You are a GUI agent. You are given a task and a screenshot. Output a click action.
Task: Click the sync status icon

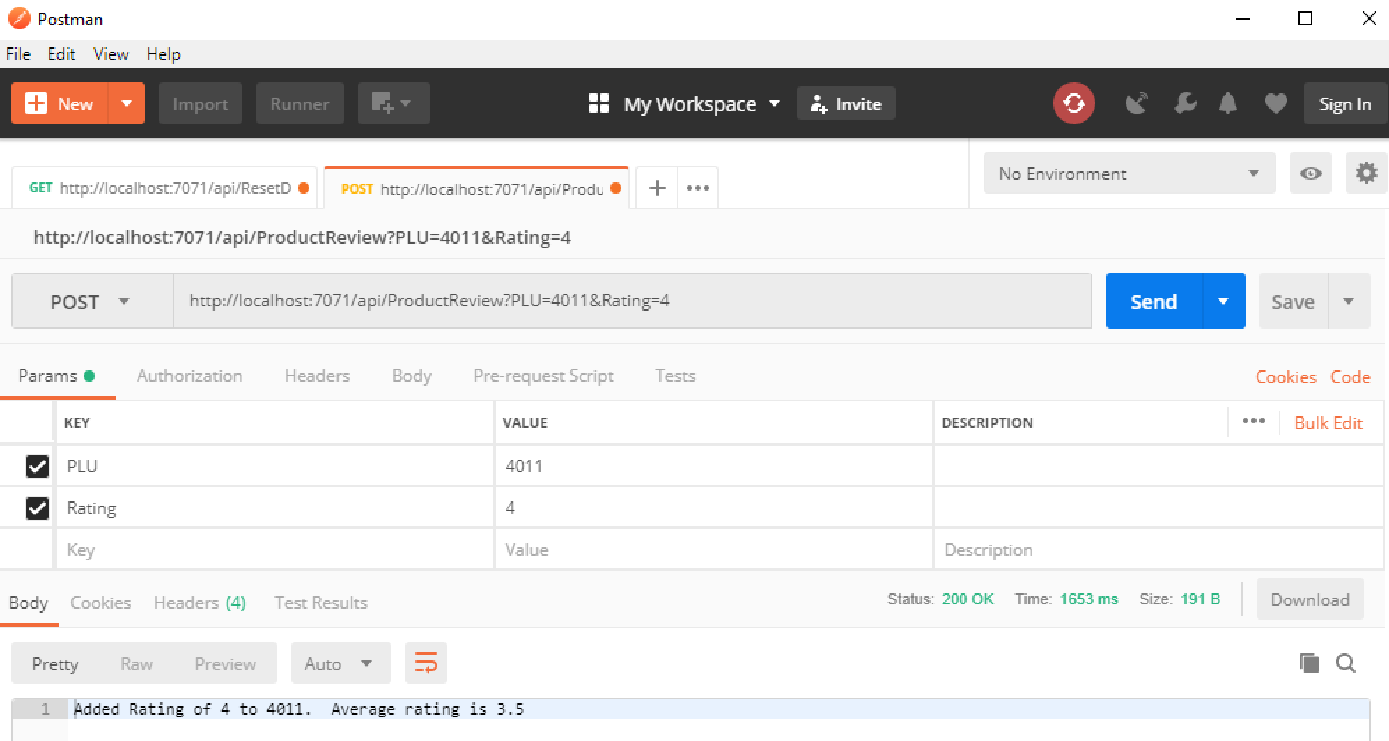(x=1073, y=104)
